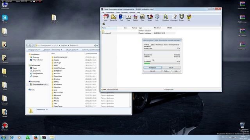Click the up-one-level icon below WinRAR toolbar
This screenshot has height=140, width=250.
click(x=104, y=24)
